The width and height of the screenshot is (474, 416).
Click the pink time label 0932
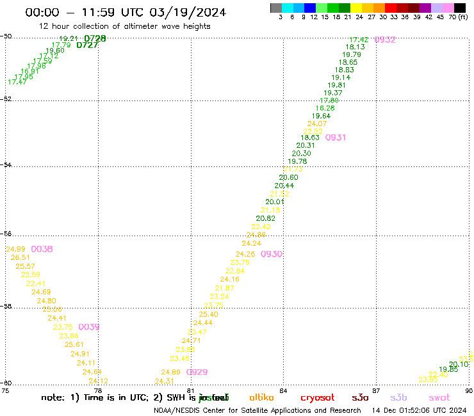[385, 40]
